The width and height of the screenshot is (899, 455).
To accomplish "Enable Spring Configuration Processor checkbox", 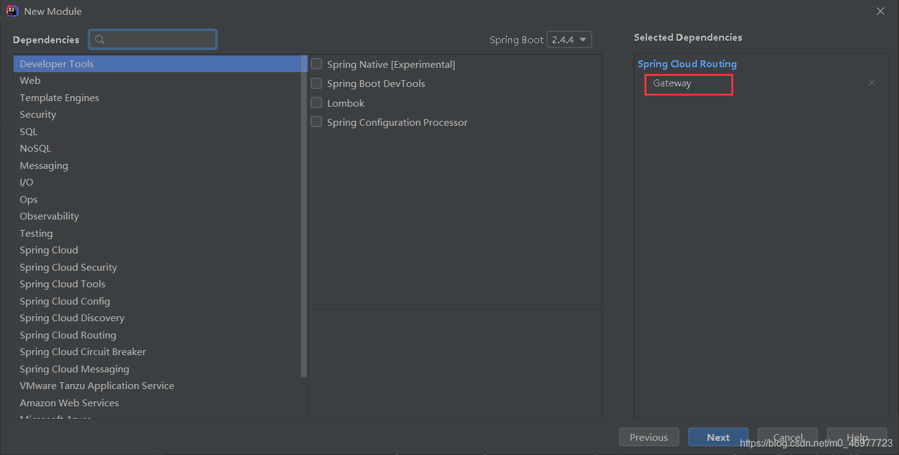I will [317, 122].
